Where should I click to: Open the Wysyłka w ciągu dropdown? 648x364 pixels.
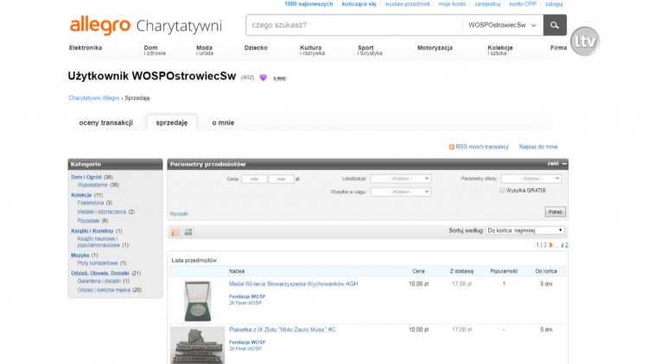400,191
